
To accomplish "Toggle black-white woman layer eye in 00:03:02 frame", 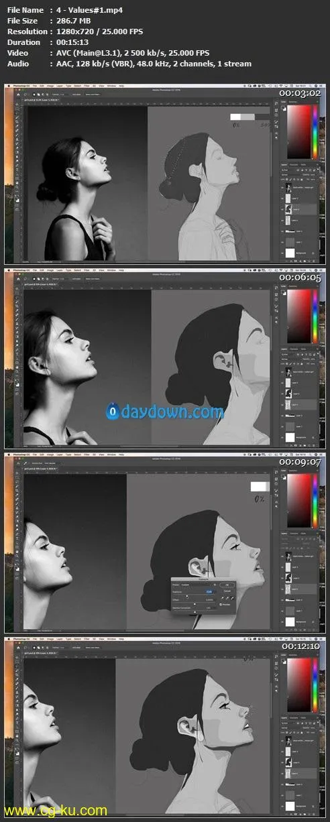I will click(282, 188).
